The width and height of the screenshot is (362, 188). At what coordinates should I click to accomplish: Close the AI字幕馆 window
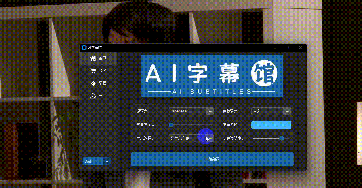click(300, 48)
